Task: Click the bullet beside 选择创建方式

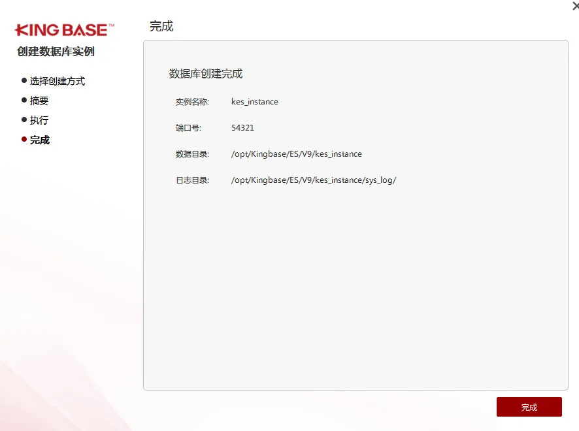Action: (x=24, y=80)
